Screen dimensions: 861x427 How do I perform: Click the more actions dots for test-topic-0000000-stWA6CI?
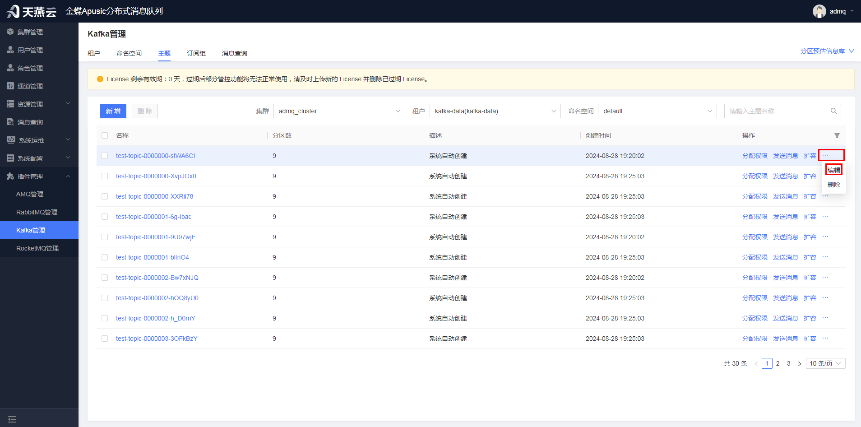[x=825, y=156]
